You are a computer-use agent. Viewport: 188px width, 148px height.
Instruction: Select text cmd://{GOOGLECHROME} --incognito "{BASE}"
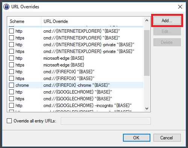pyautogui.click(x=87, y=106)
